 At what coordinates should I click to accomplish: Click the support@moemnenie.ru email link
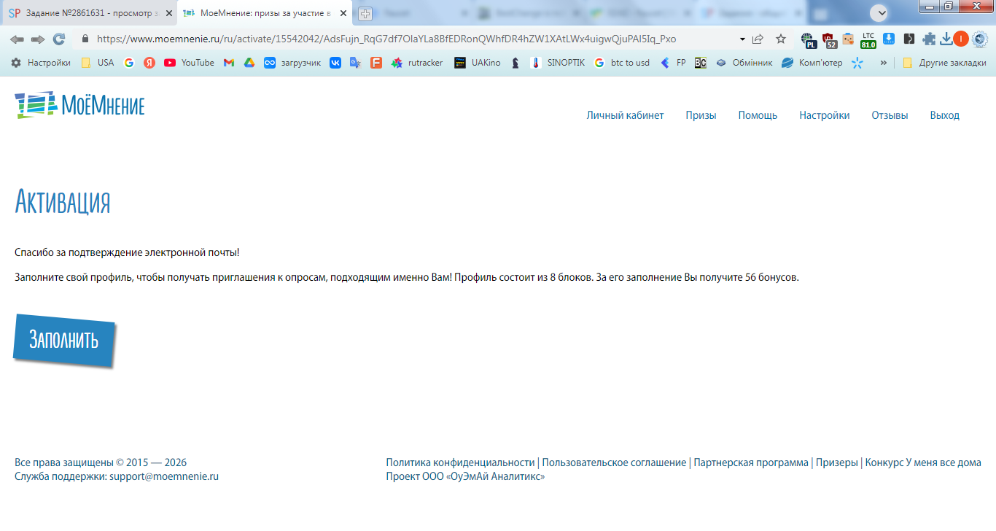(164, 476)
